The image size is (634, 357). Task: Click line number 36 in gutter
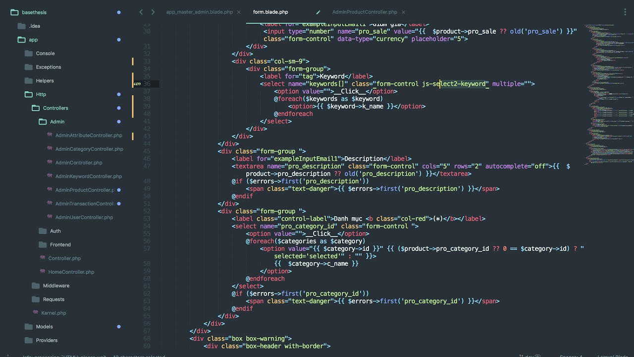click(147, 84)
